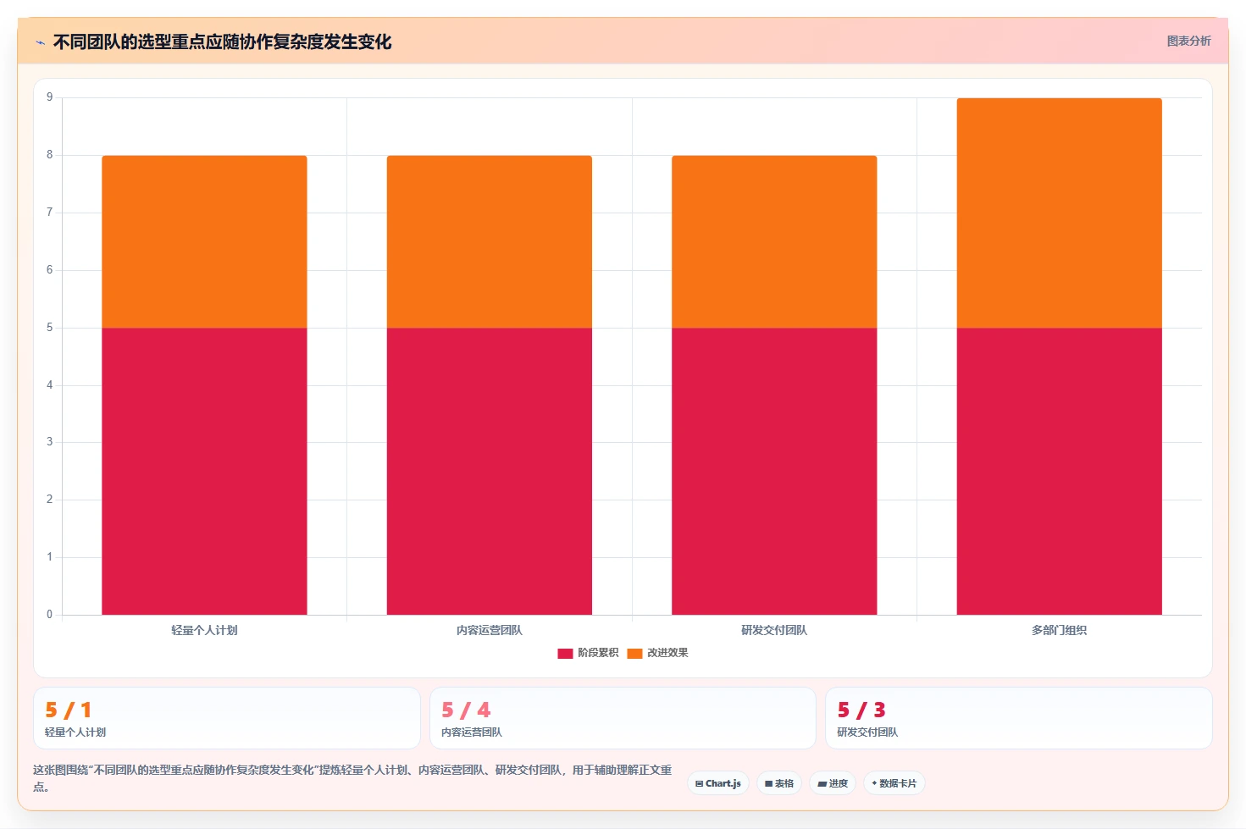Click the 研发交付团队 label under the 5 / 3 card

(867, 732)
